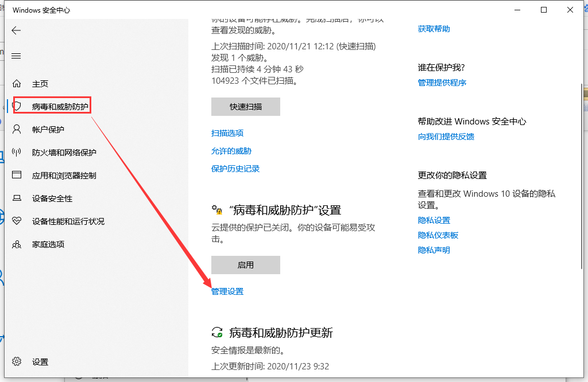Click the 管理设置 link
This screenshot has width=588, height=382.
click(227, 291)
